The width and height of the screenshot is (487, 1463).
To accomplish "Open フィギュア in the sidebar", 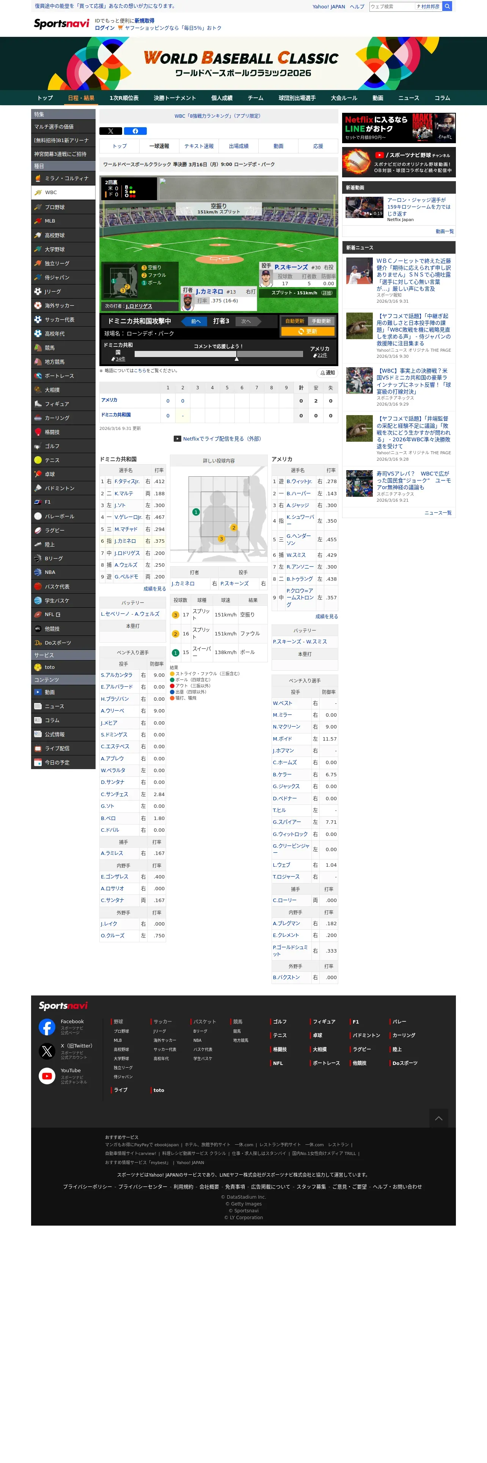I will coord(63,404).
